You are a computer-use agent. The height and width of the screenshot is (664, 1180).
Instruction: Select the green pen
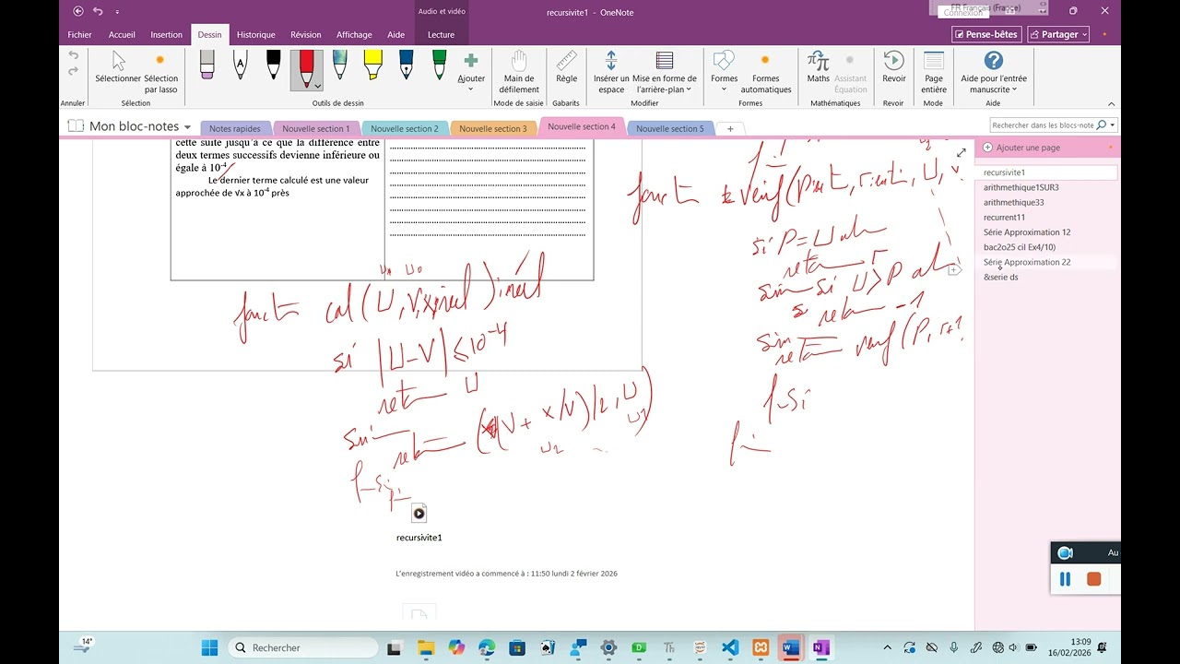click(x=440, y=64)
